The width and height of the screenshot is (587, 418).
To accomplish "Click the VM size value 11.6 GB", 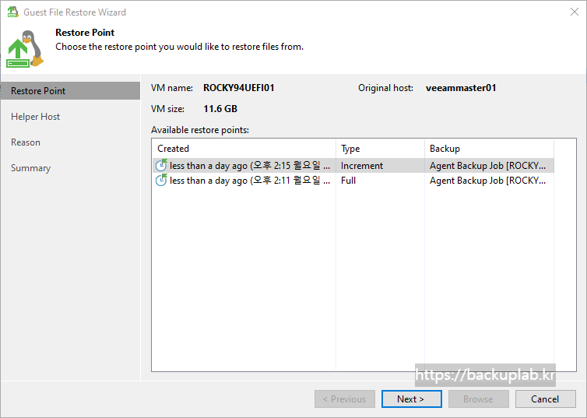I will point(220,109).
